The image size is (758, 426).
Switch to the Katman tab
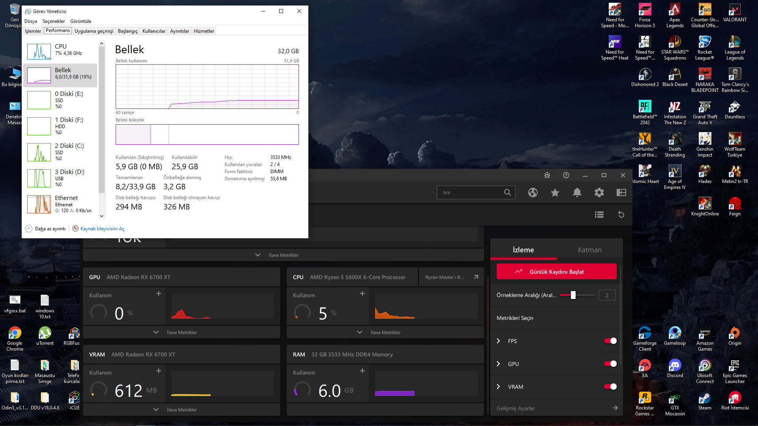click(x=590, y=250)
